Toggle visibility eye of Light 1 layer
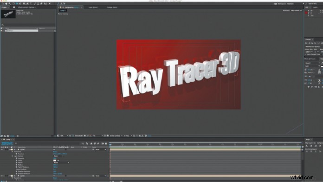 tap(2, 176)
